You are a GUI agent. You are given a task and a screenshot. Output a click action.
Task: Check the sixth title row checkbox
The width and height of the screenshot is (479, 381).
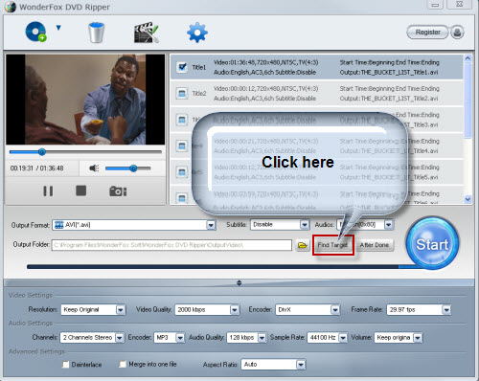(x=182, y=198)
